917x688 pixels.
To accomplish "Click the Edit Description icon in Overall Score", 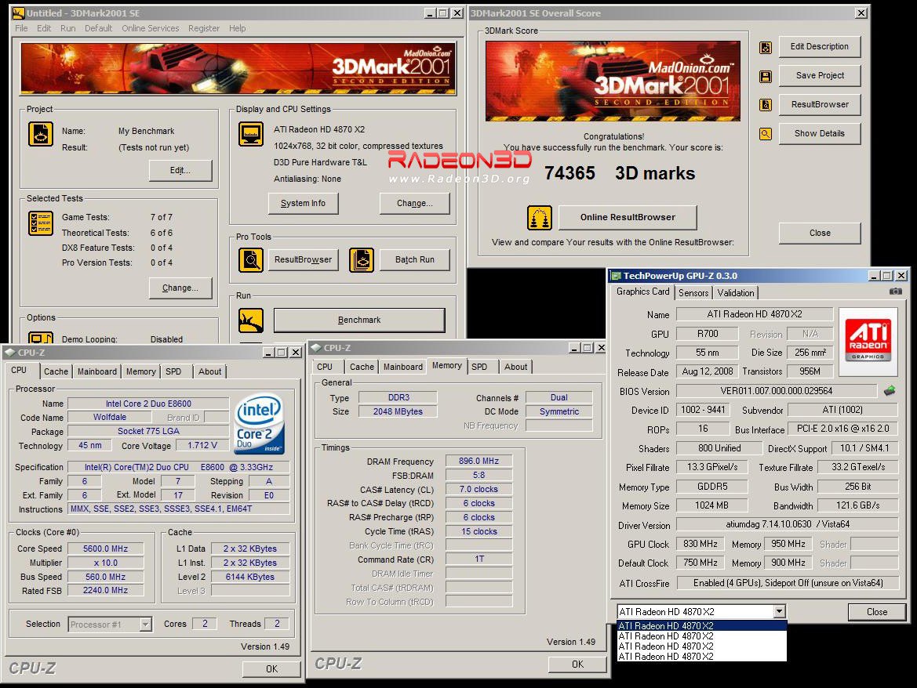I will (766, 48).
